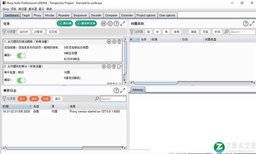Toggle Low (低) severity filter

coord(166,32)
